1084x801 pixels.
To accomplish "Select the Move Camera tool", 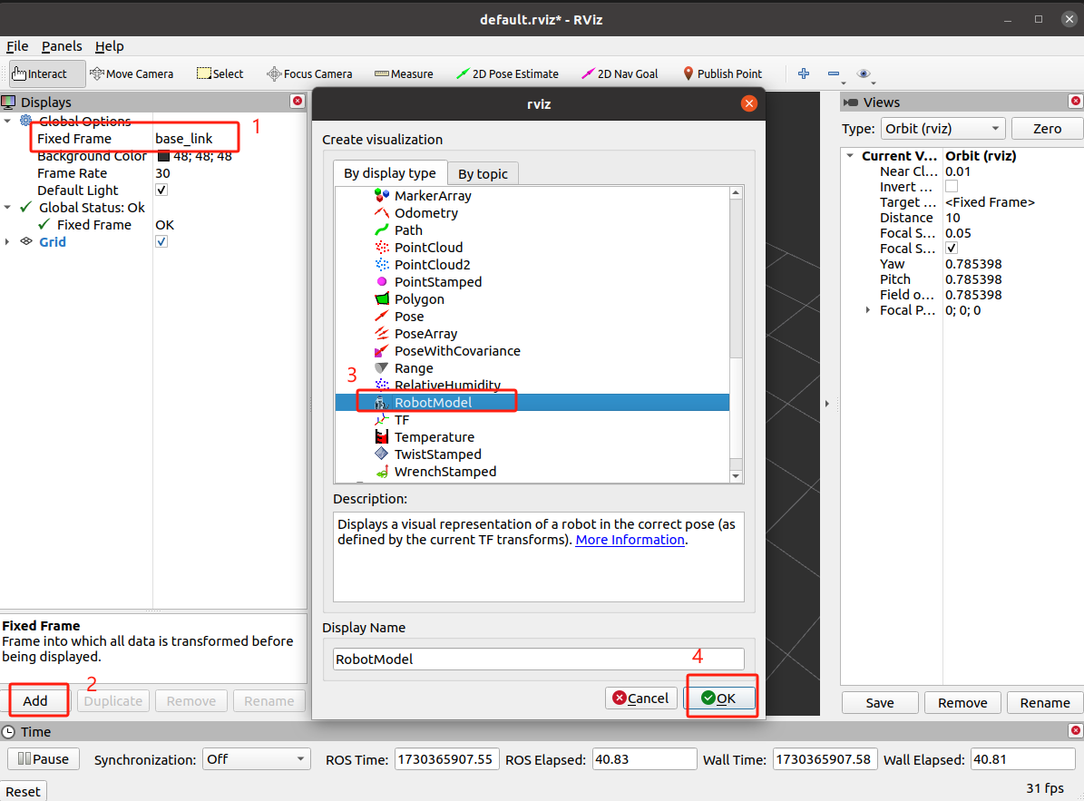I will click(132, 74).
